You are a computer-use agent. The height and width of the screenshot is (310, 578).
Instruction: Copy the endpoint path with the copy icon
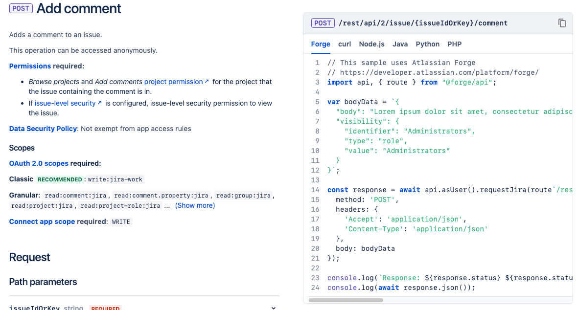pos(562,23)
